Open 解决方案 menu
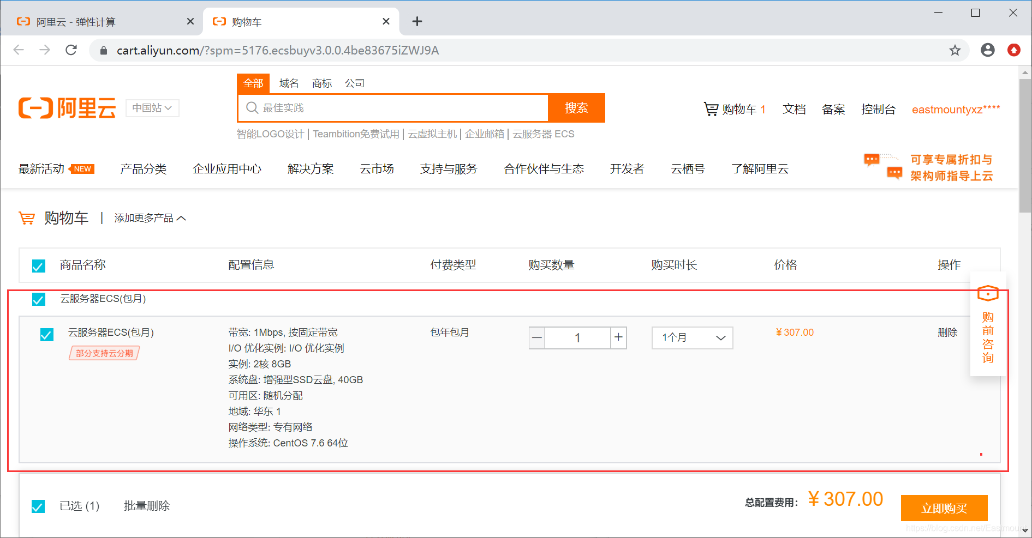The image size is (1032, 538). click(311, 169)
